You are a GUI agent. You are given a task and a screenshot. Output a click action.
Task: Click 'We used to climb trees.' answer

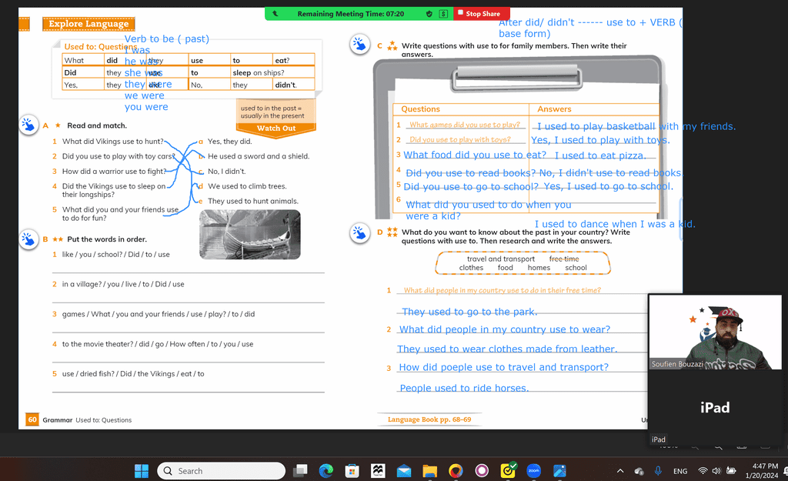[247, 186]
